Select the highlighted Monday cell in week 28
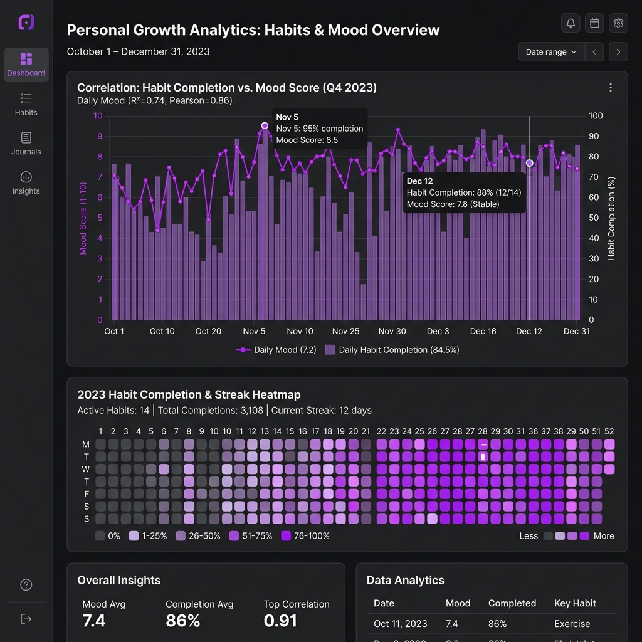This screenshot has width=642, height=642. (483, 445)
